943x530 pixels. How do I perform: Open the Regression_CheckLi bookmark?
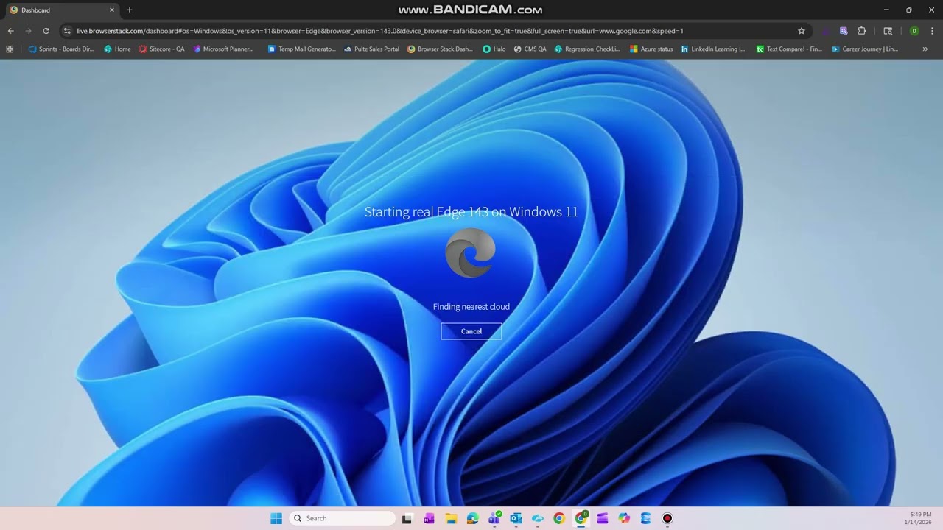coord(587,49)
